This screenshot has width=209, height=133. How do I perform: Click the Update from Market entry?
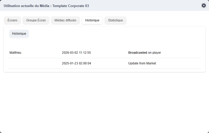point(142,63)
